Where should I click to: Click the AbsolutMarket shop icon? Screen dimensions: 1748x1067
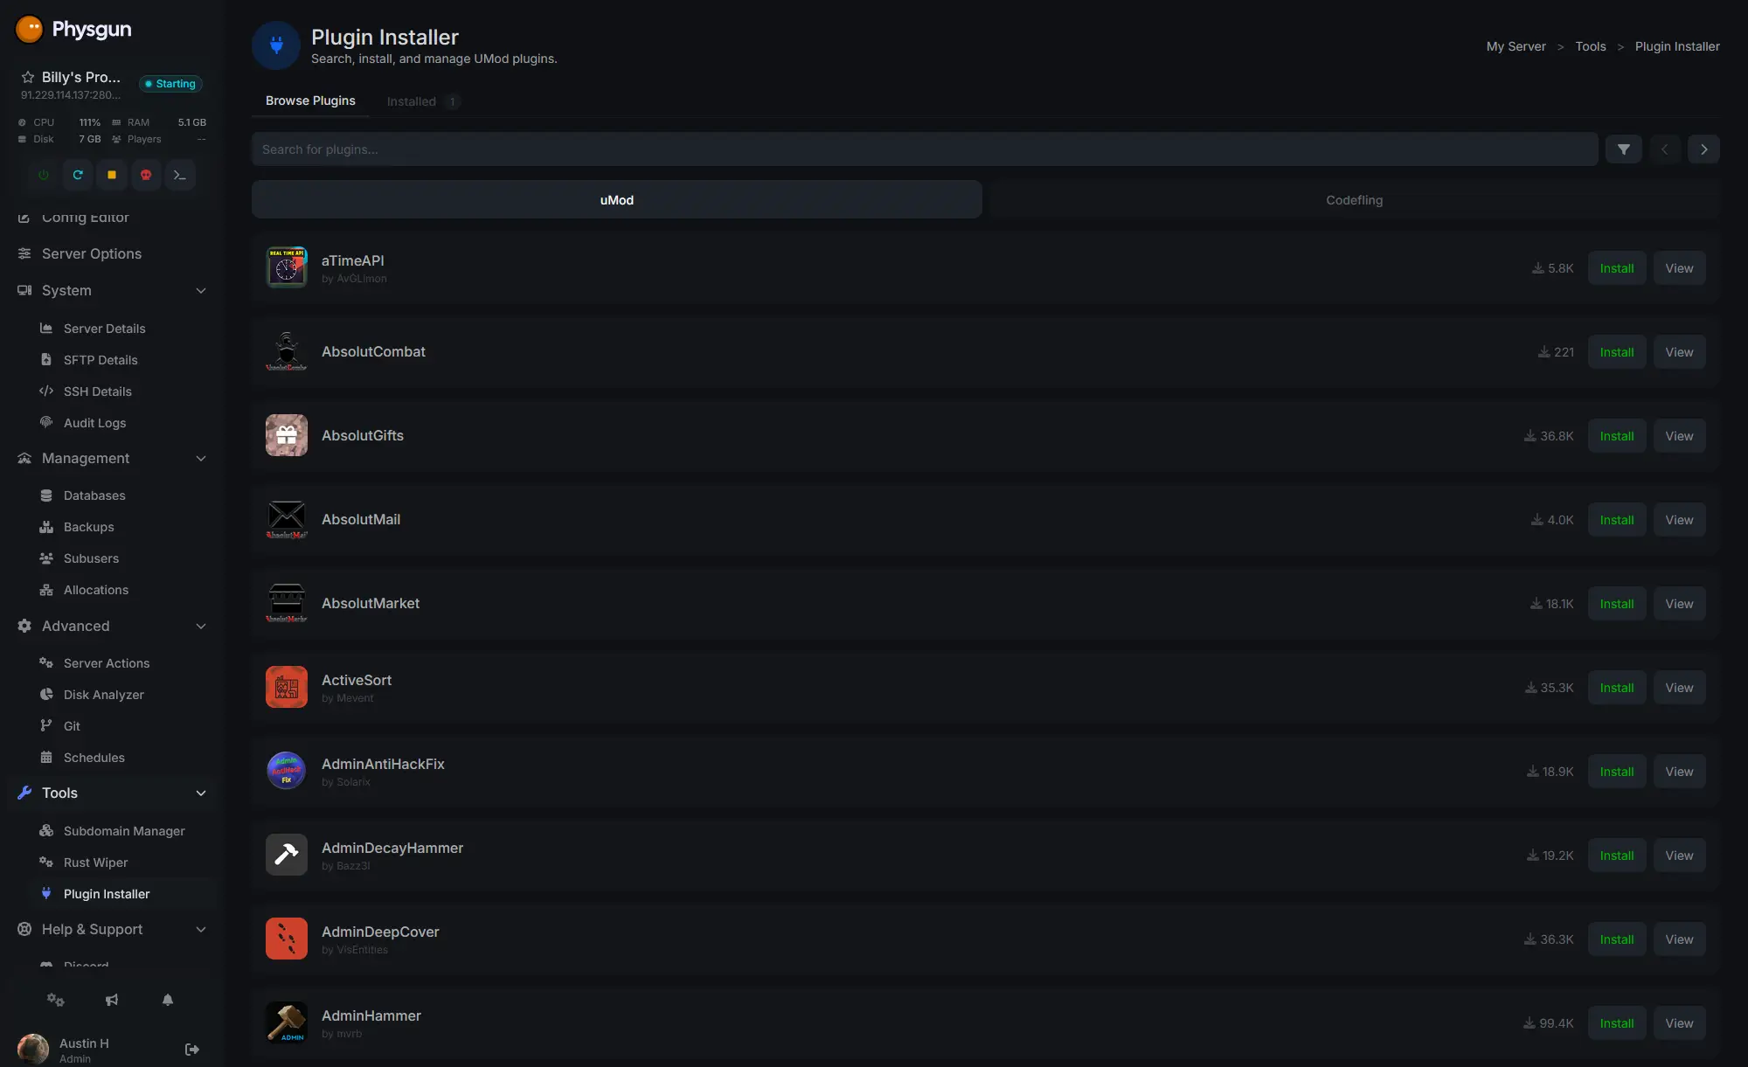[287, 603]
